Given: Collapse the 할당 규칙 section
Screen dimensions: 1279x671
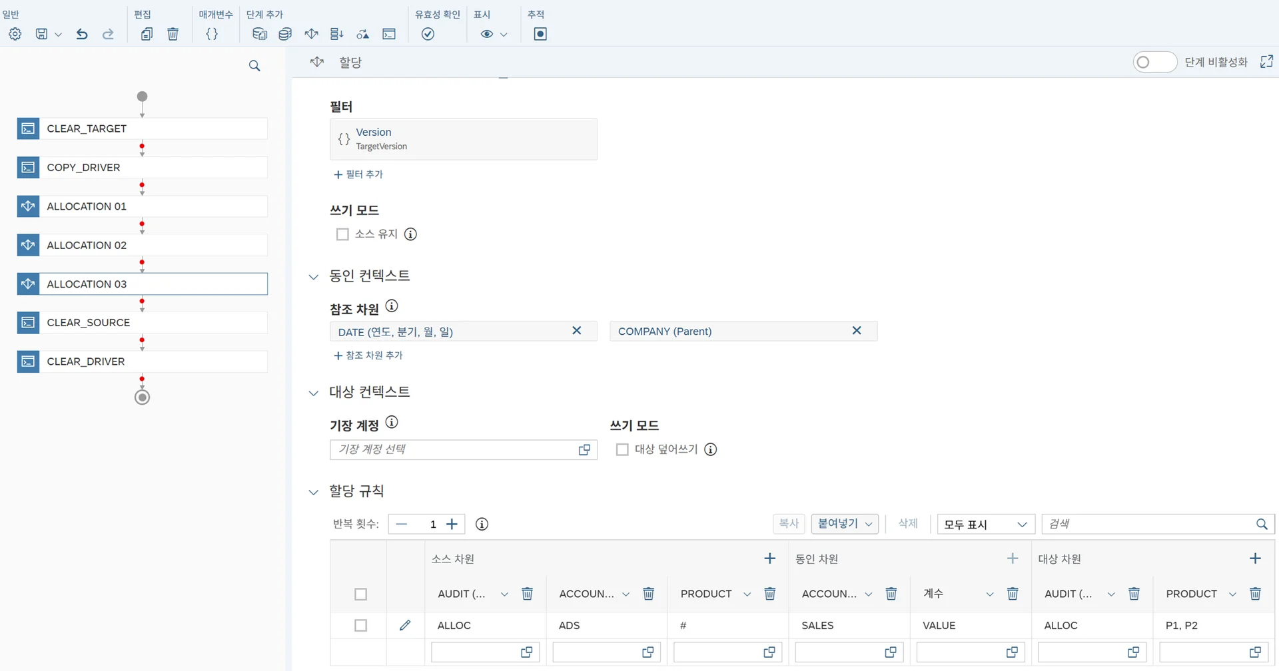Looking at the screenshot, I should coord(314,492).
